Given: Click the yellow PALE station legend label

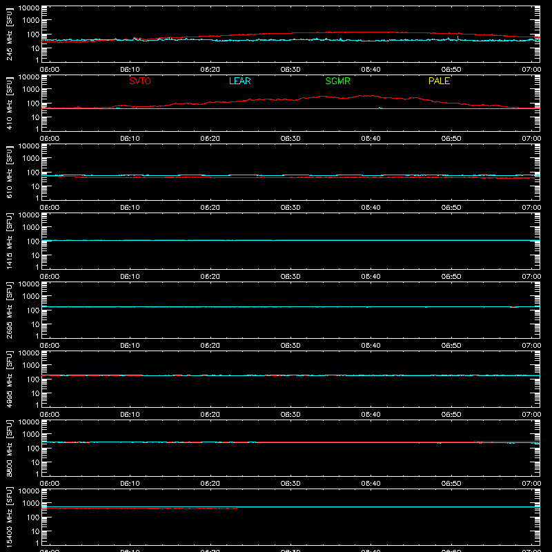Looking at the screenshot, I should pyautogui.click(x=439, y=81).
